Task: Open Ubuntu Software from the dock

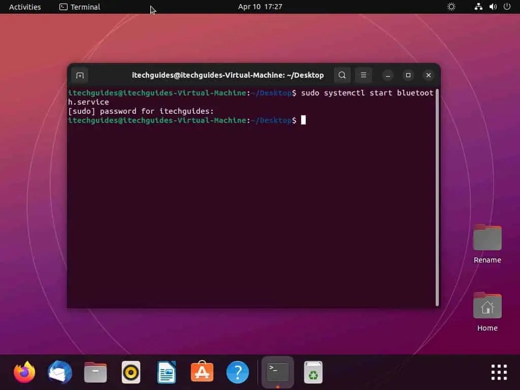Action: [x=202, y=372]
